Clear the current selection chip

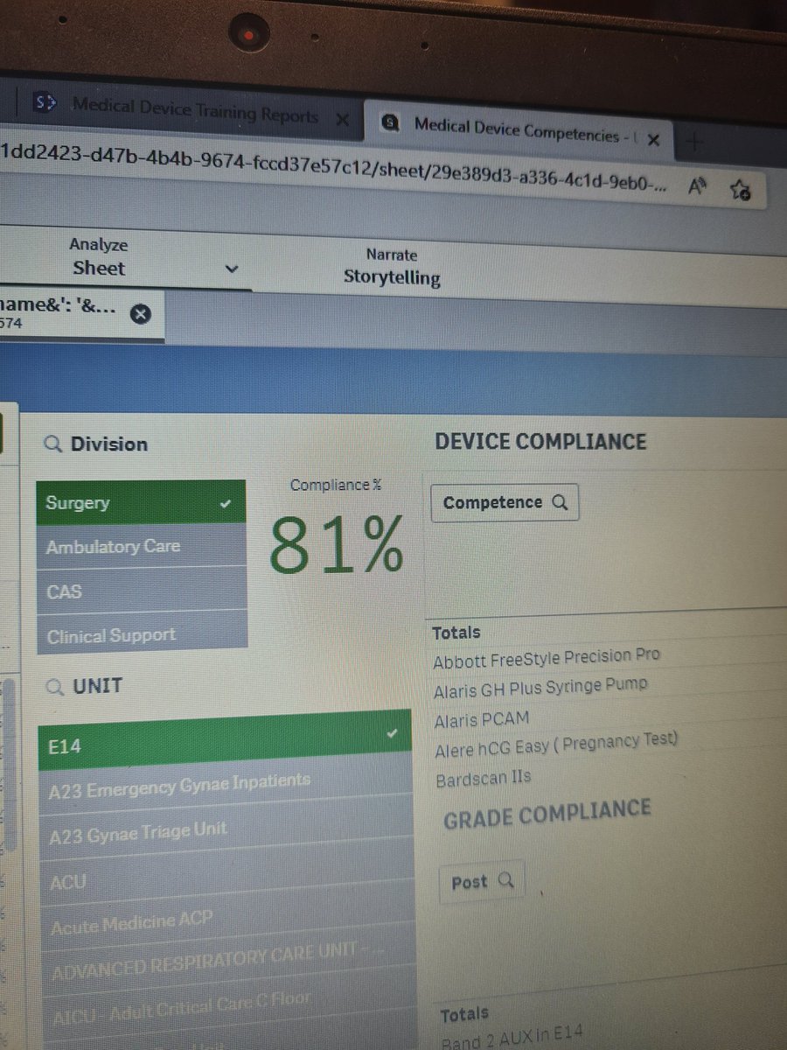141,314
